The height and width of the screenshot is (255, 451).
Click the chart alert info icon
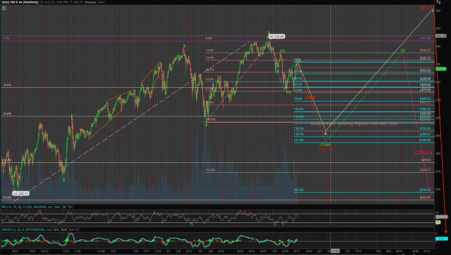[x=4, y=8]
